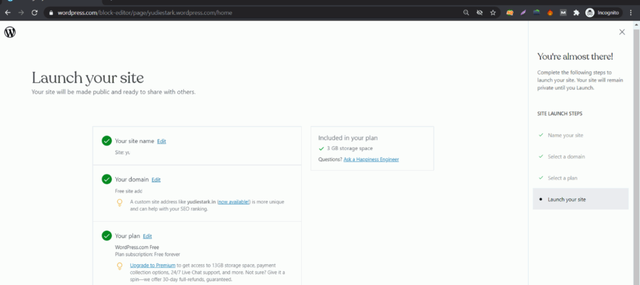Open the browser zoom magnifier icon
Viewport: 640px width, 285px height.
[466, 12]
